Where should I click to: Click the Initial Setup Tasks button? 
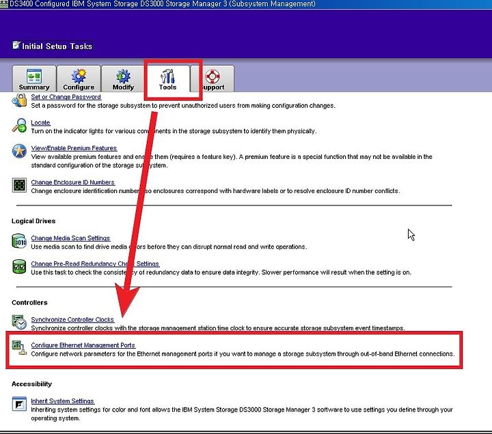[x=52, y=46]
